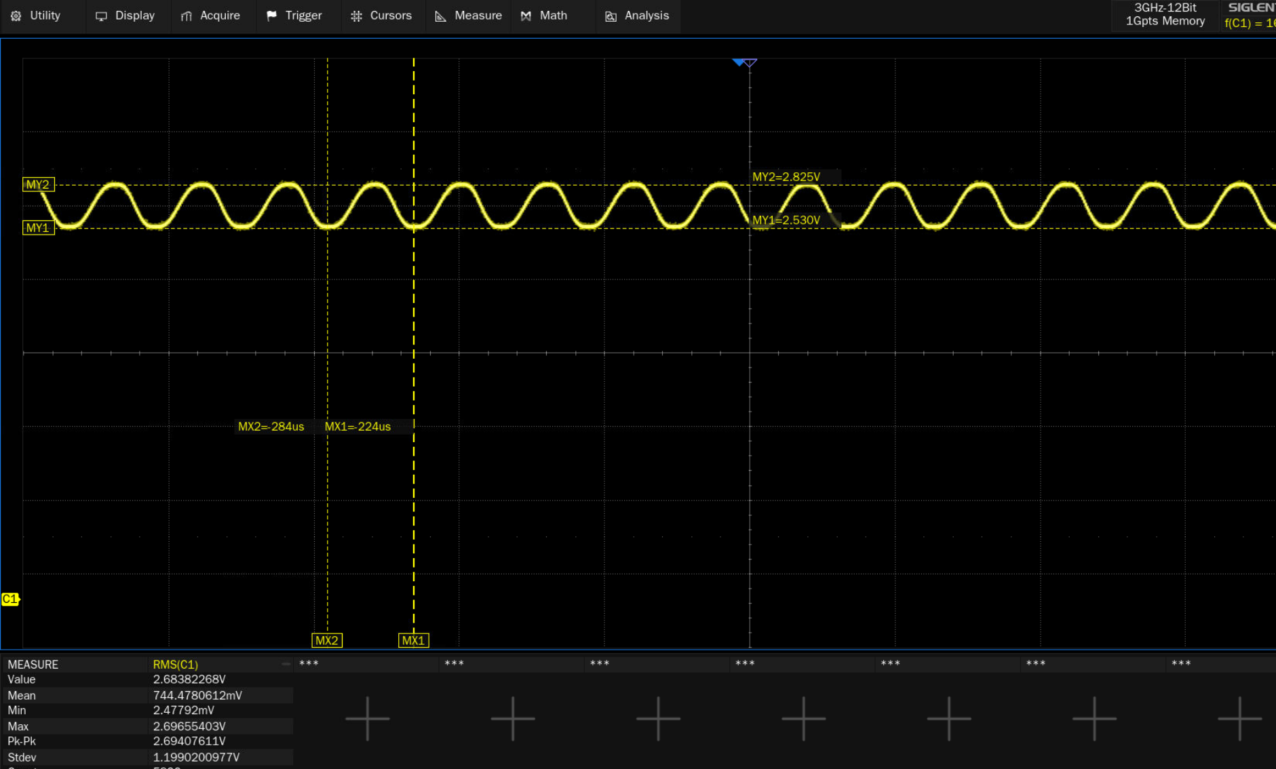Screen dimensions: 1276x769
Task: Add a measurement in the eighth slot
Action: coord(1239,718)
